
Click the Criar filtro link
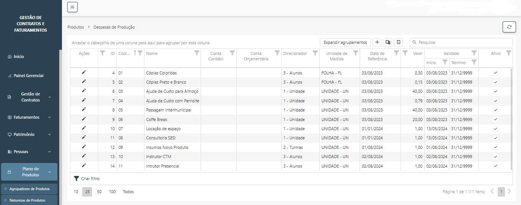pos(87,179)
